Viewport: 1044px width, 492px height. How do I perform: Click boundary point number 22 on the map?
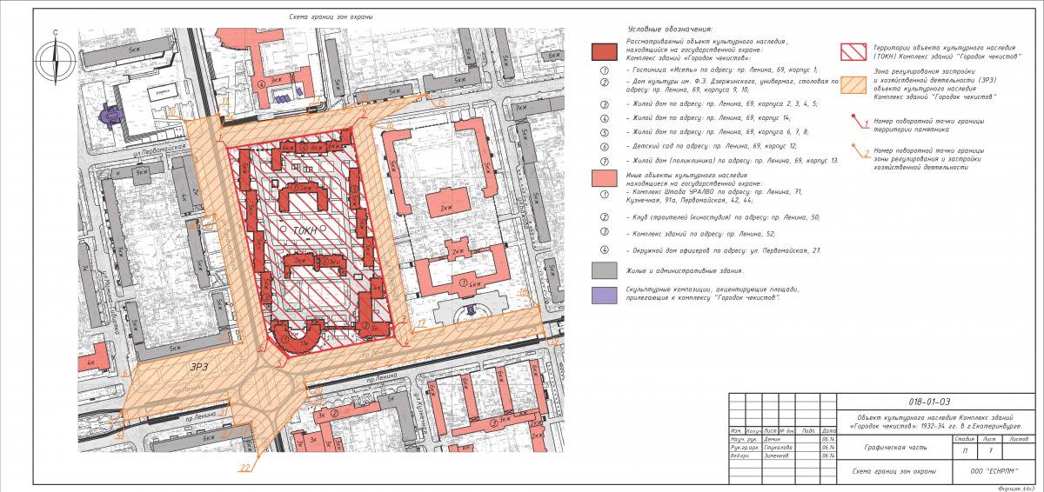pyautogui.click(x=244, y=469)
